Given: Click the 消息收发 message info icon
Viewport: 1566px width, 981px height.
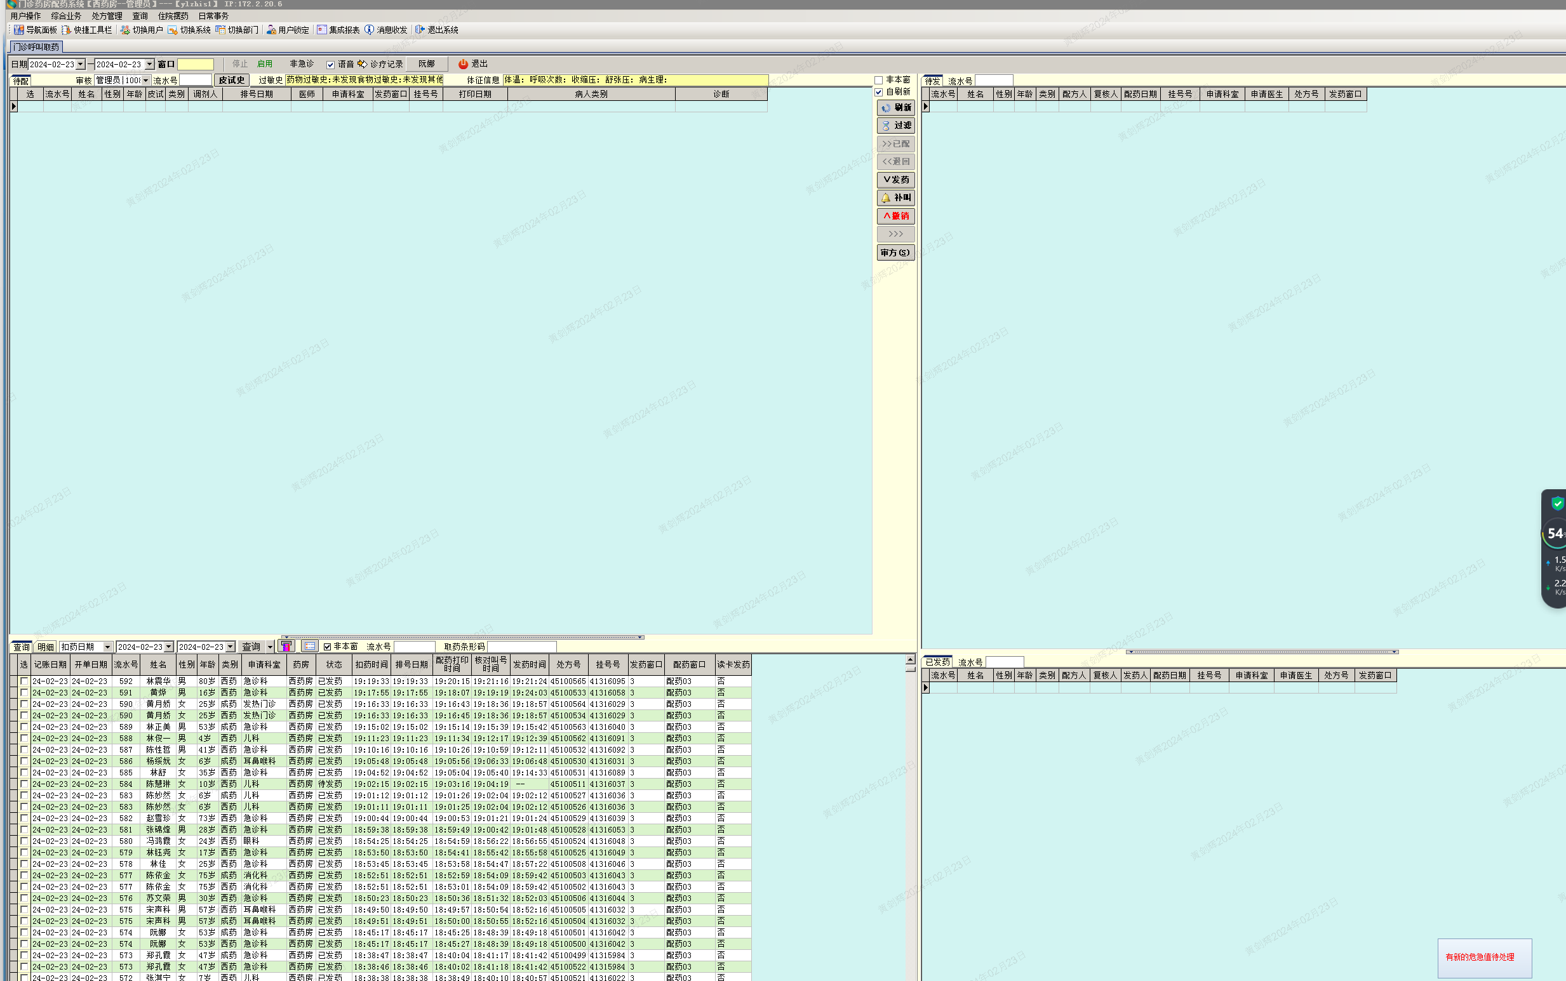Looking at the screenshot, I should coord(370,30).
